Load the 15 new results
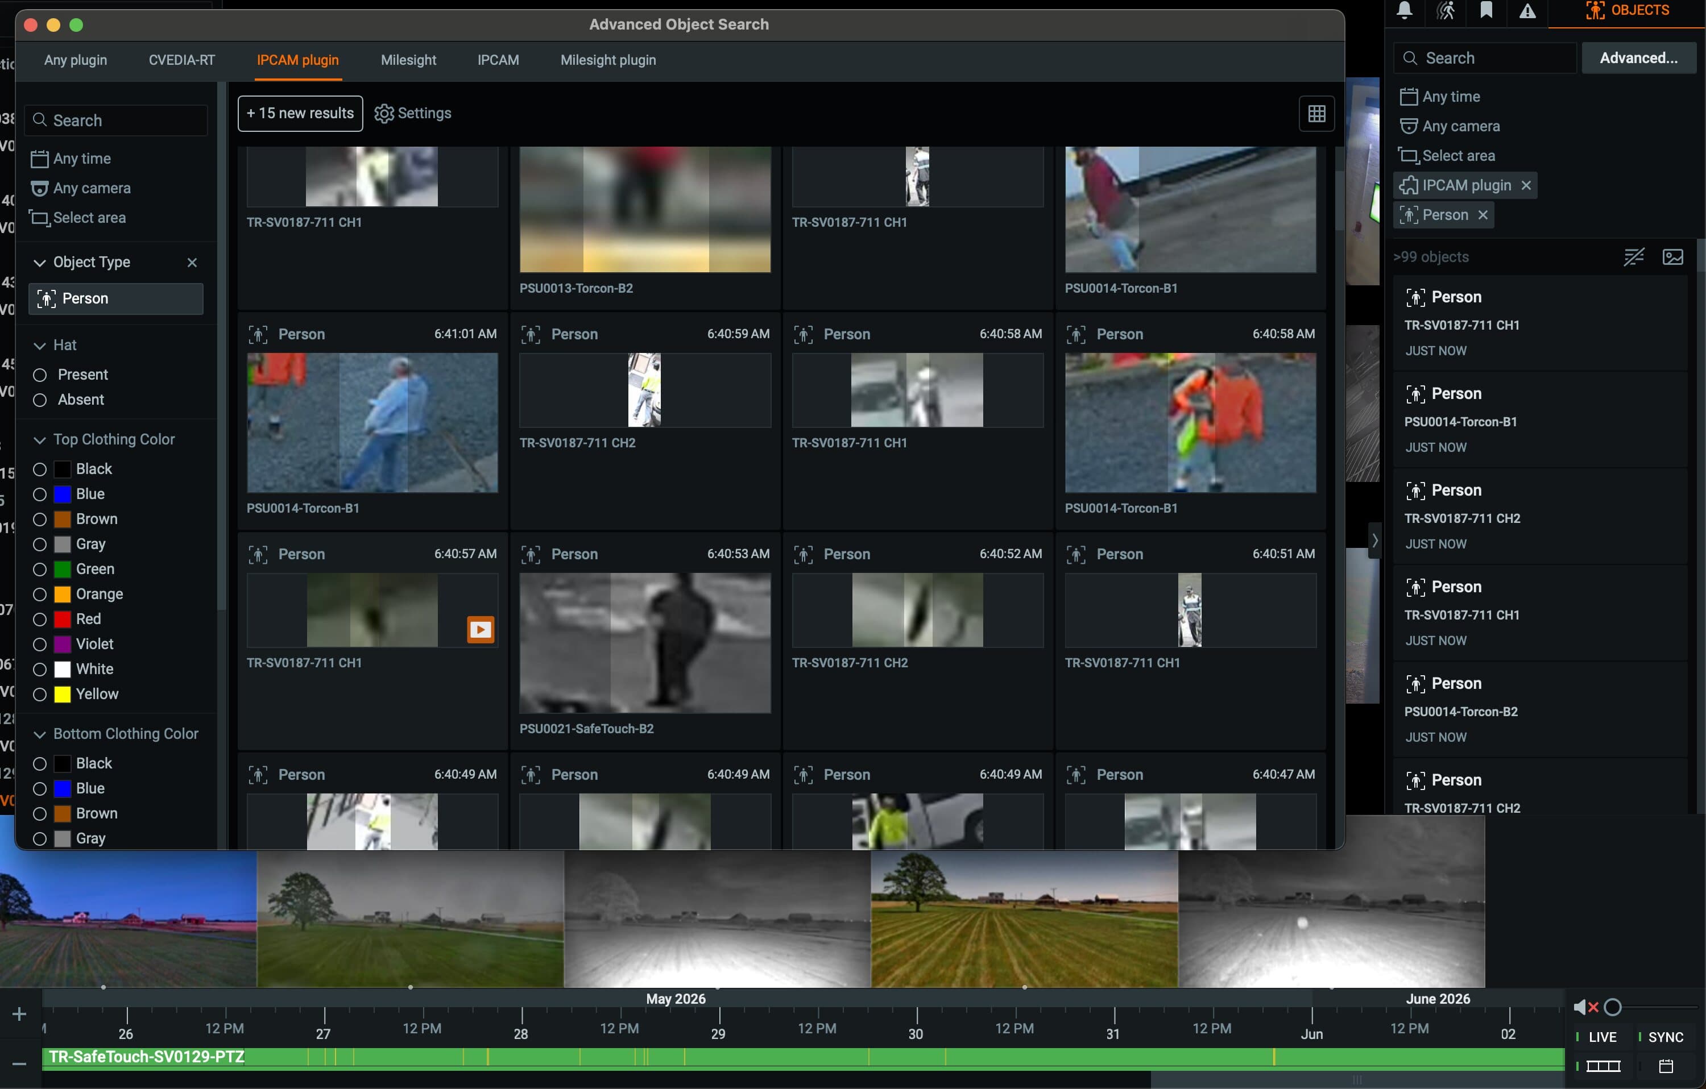 pos(300,113)
